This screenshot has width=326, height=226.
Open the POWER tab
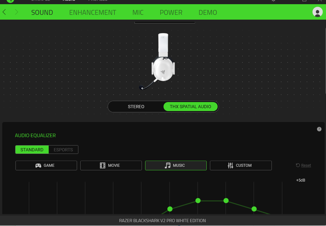click(171, 13)
